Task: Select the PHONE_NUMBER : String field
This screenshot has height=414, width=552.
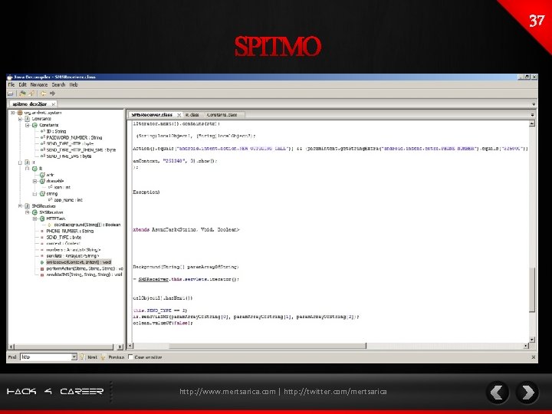Action: point(70,231)
